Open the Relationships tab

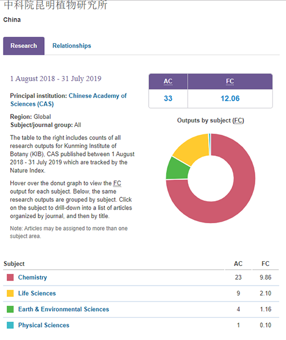(x=72, y=46)
